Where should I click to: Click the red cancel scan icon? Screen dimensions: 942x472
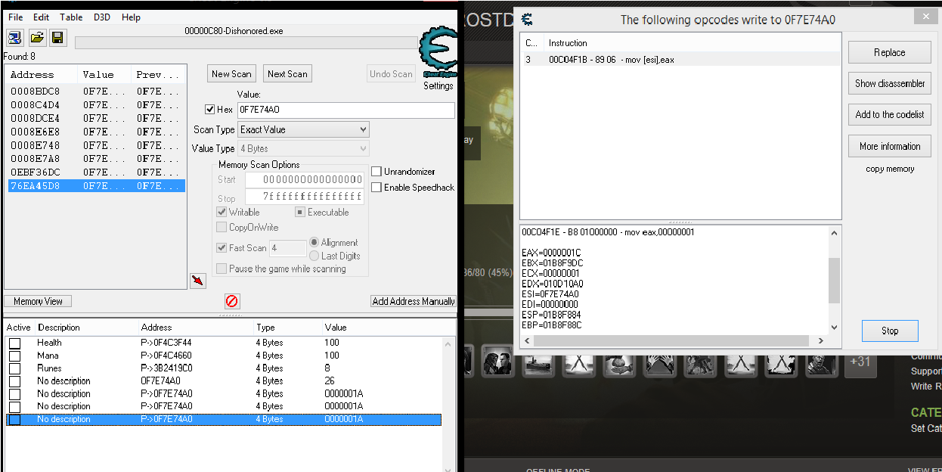click(231, 300)
